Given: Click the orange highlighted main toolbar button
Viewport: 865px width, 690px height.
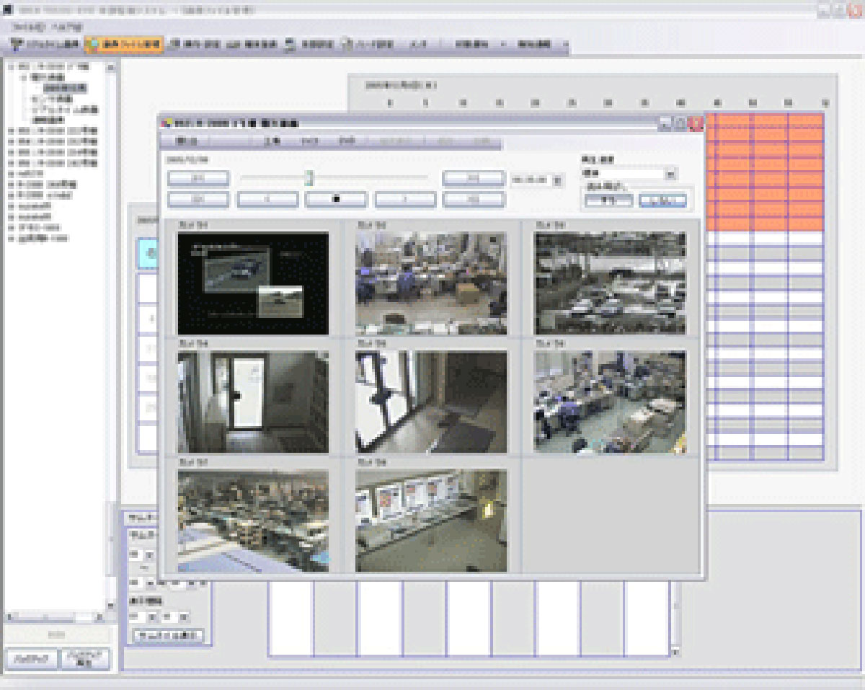Looking at the screenshot, I should coord(124,45).
